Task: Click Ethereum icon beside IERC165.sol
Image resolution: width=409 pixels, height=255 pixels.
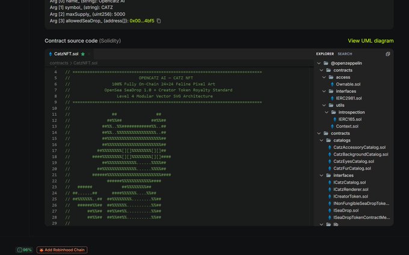Action: (x=334, y=119)
